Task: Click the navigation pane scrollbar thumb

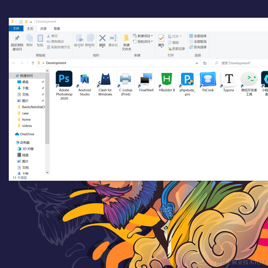Action: coord(47,108)
